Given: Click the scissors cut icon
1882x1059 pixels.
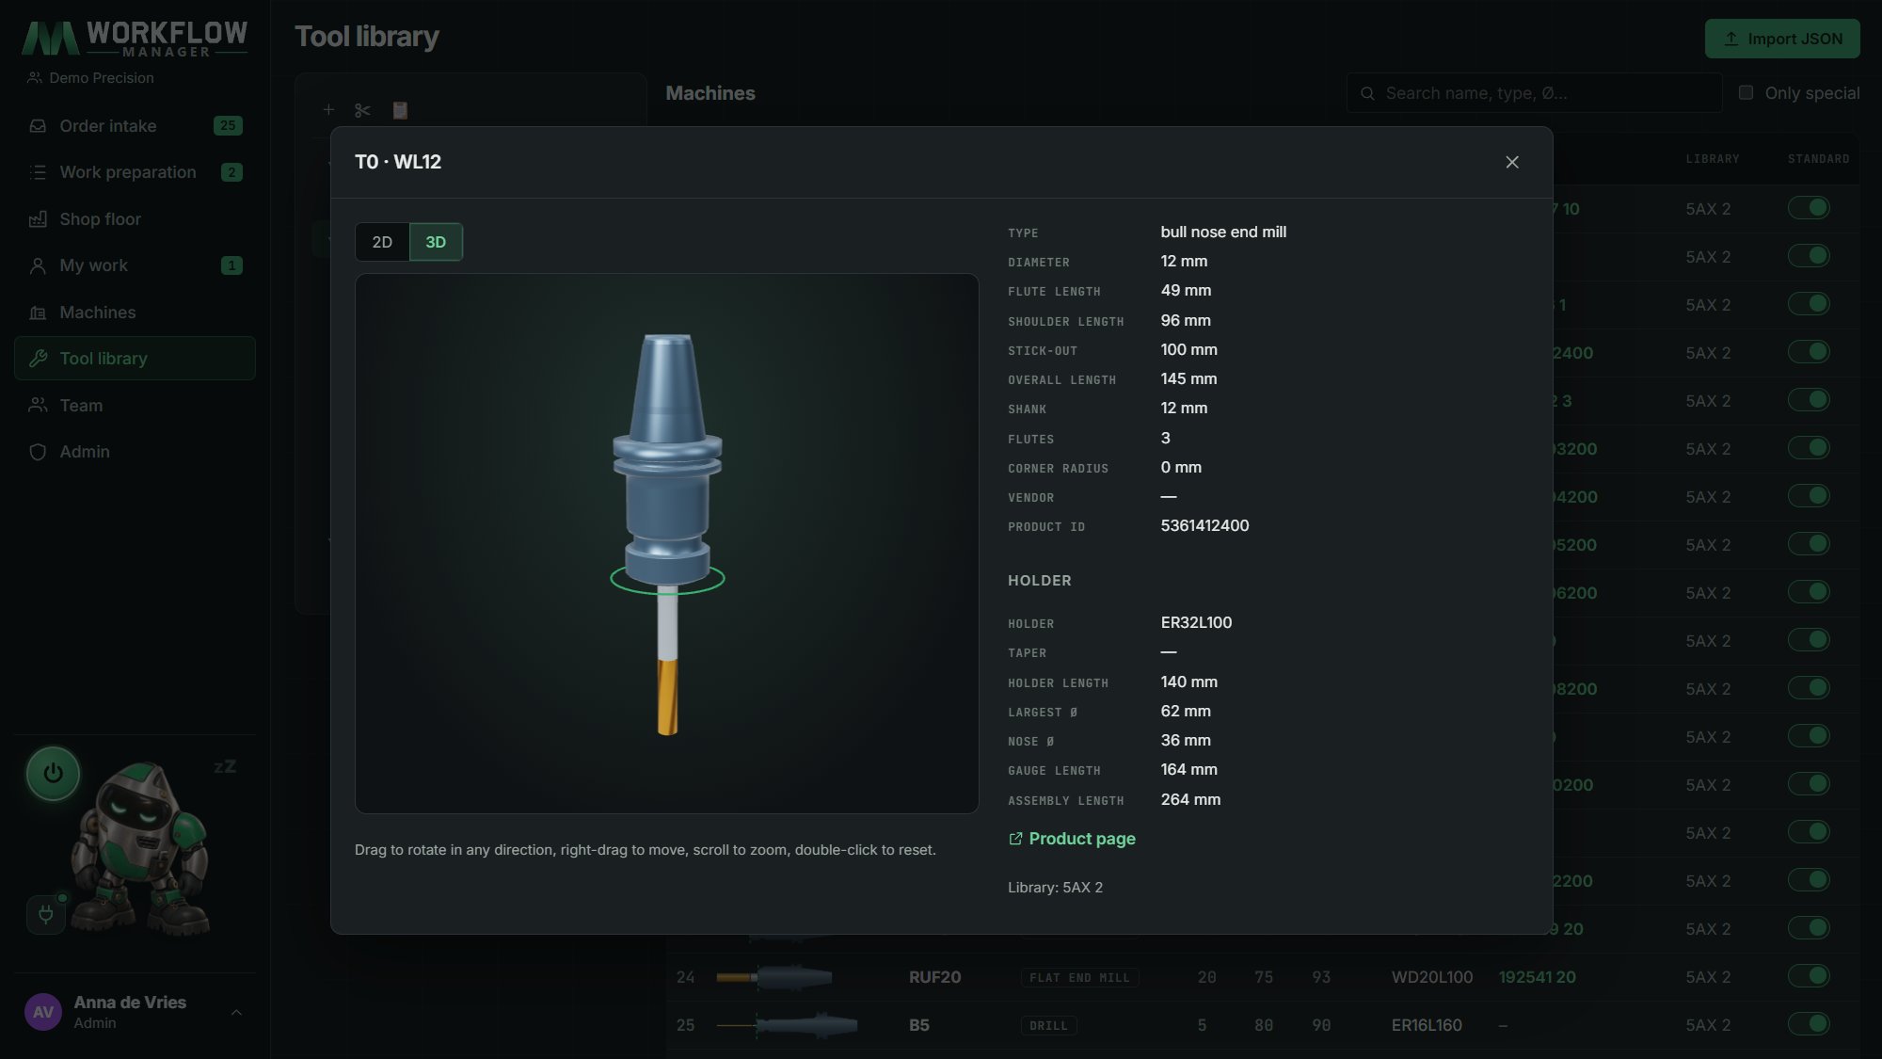Looking at the screenshot, I should click(x=363, y=110).
